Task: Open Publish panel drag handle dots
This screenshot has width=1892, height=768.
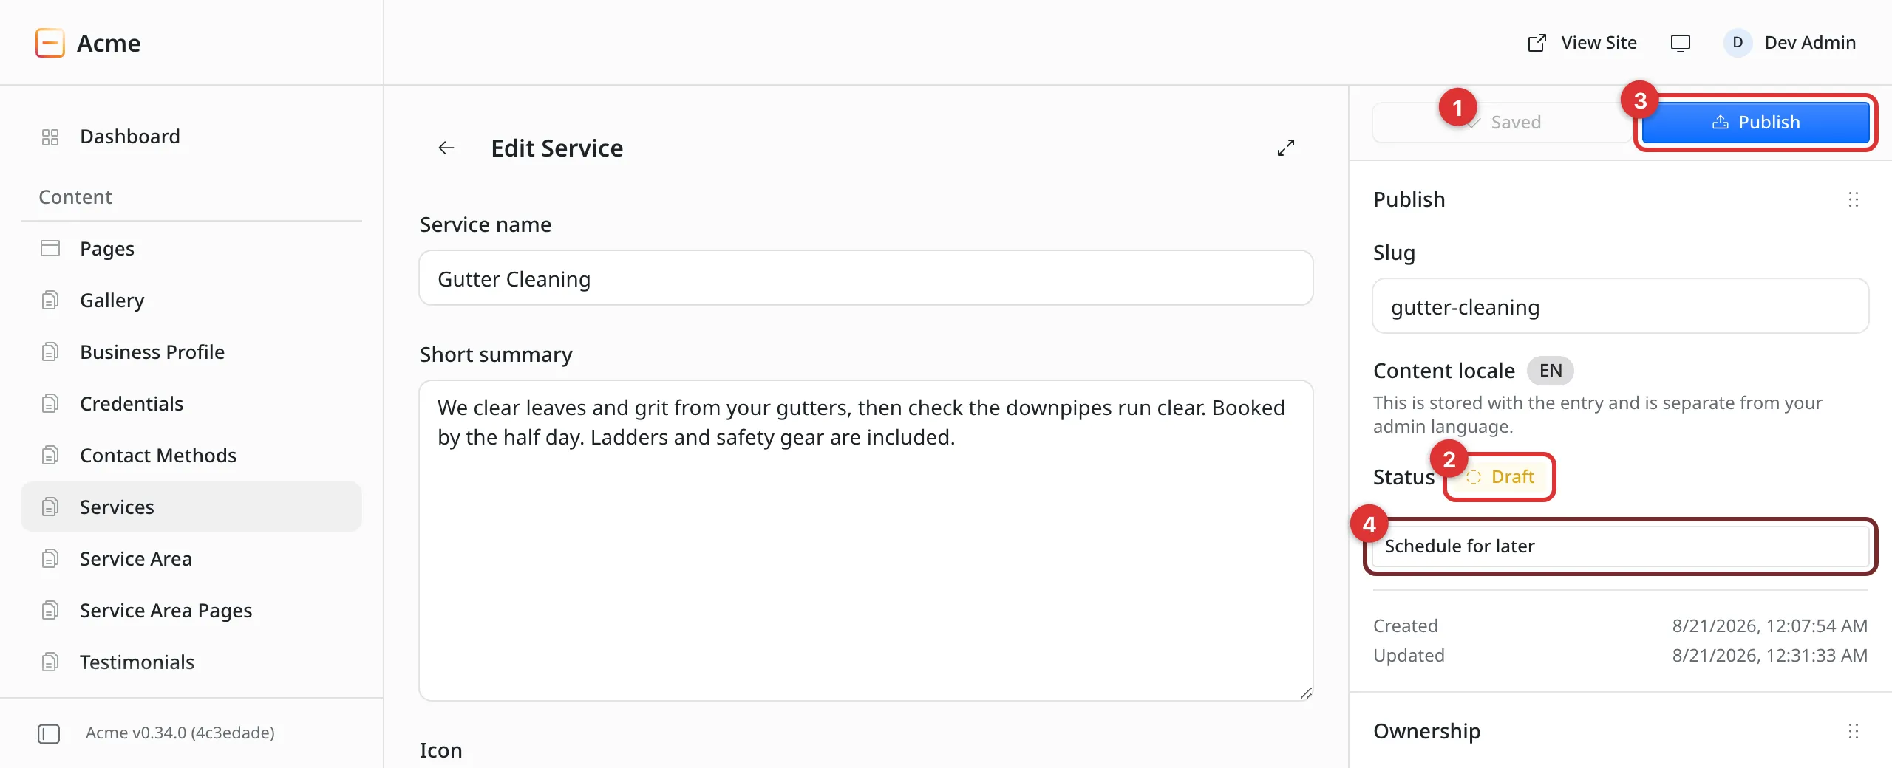Action: [1854, 199]
